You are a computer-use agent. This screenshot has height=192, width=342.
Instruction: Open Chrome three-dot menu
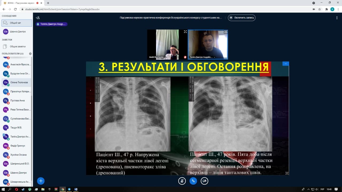[x=338, y=9]
